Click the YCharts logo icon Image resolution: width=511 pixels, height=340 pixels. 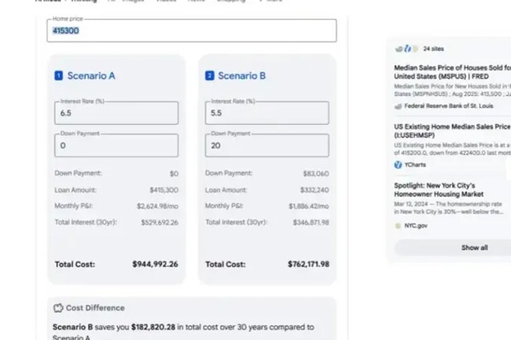click(x=398, y=164)
